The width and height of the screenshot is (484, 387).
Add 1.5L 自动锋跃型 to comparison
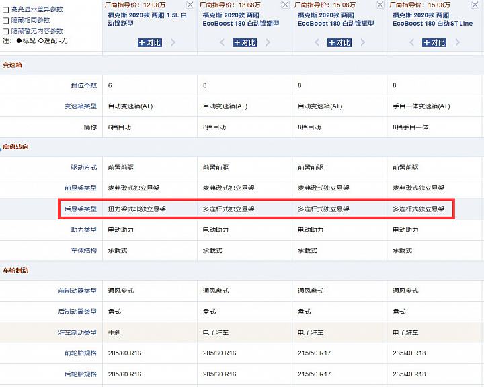pyautogui.click(x=150, y=42)
